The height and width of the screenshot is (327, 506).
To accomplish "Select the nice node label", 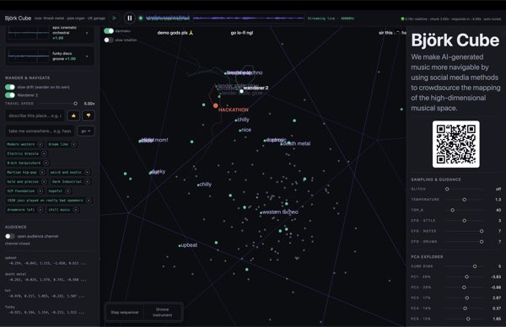I will point(246,130).
